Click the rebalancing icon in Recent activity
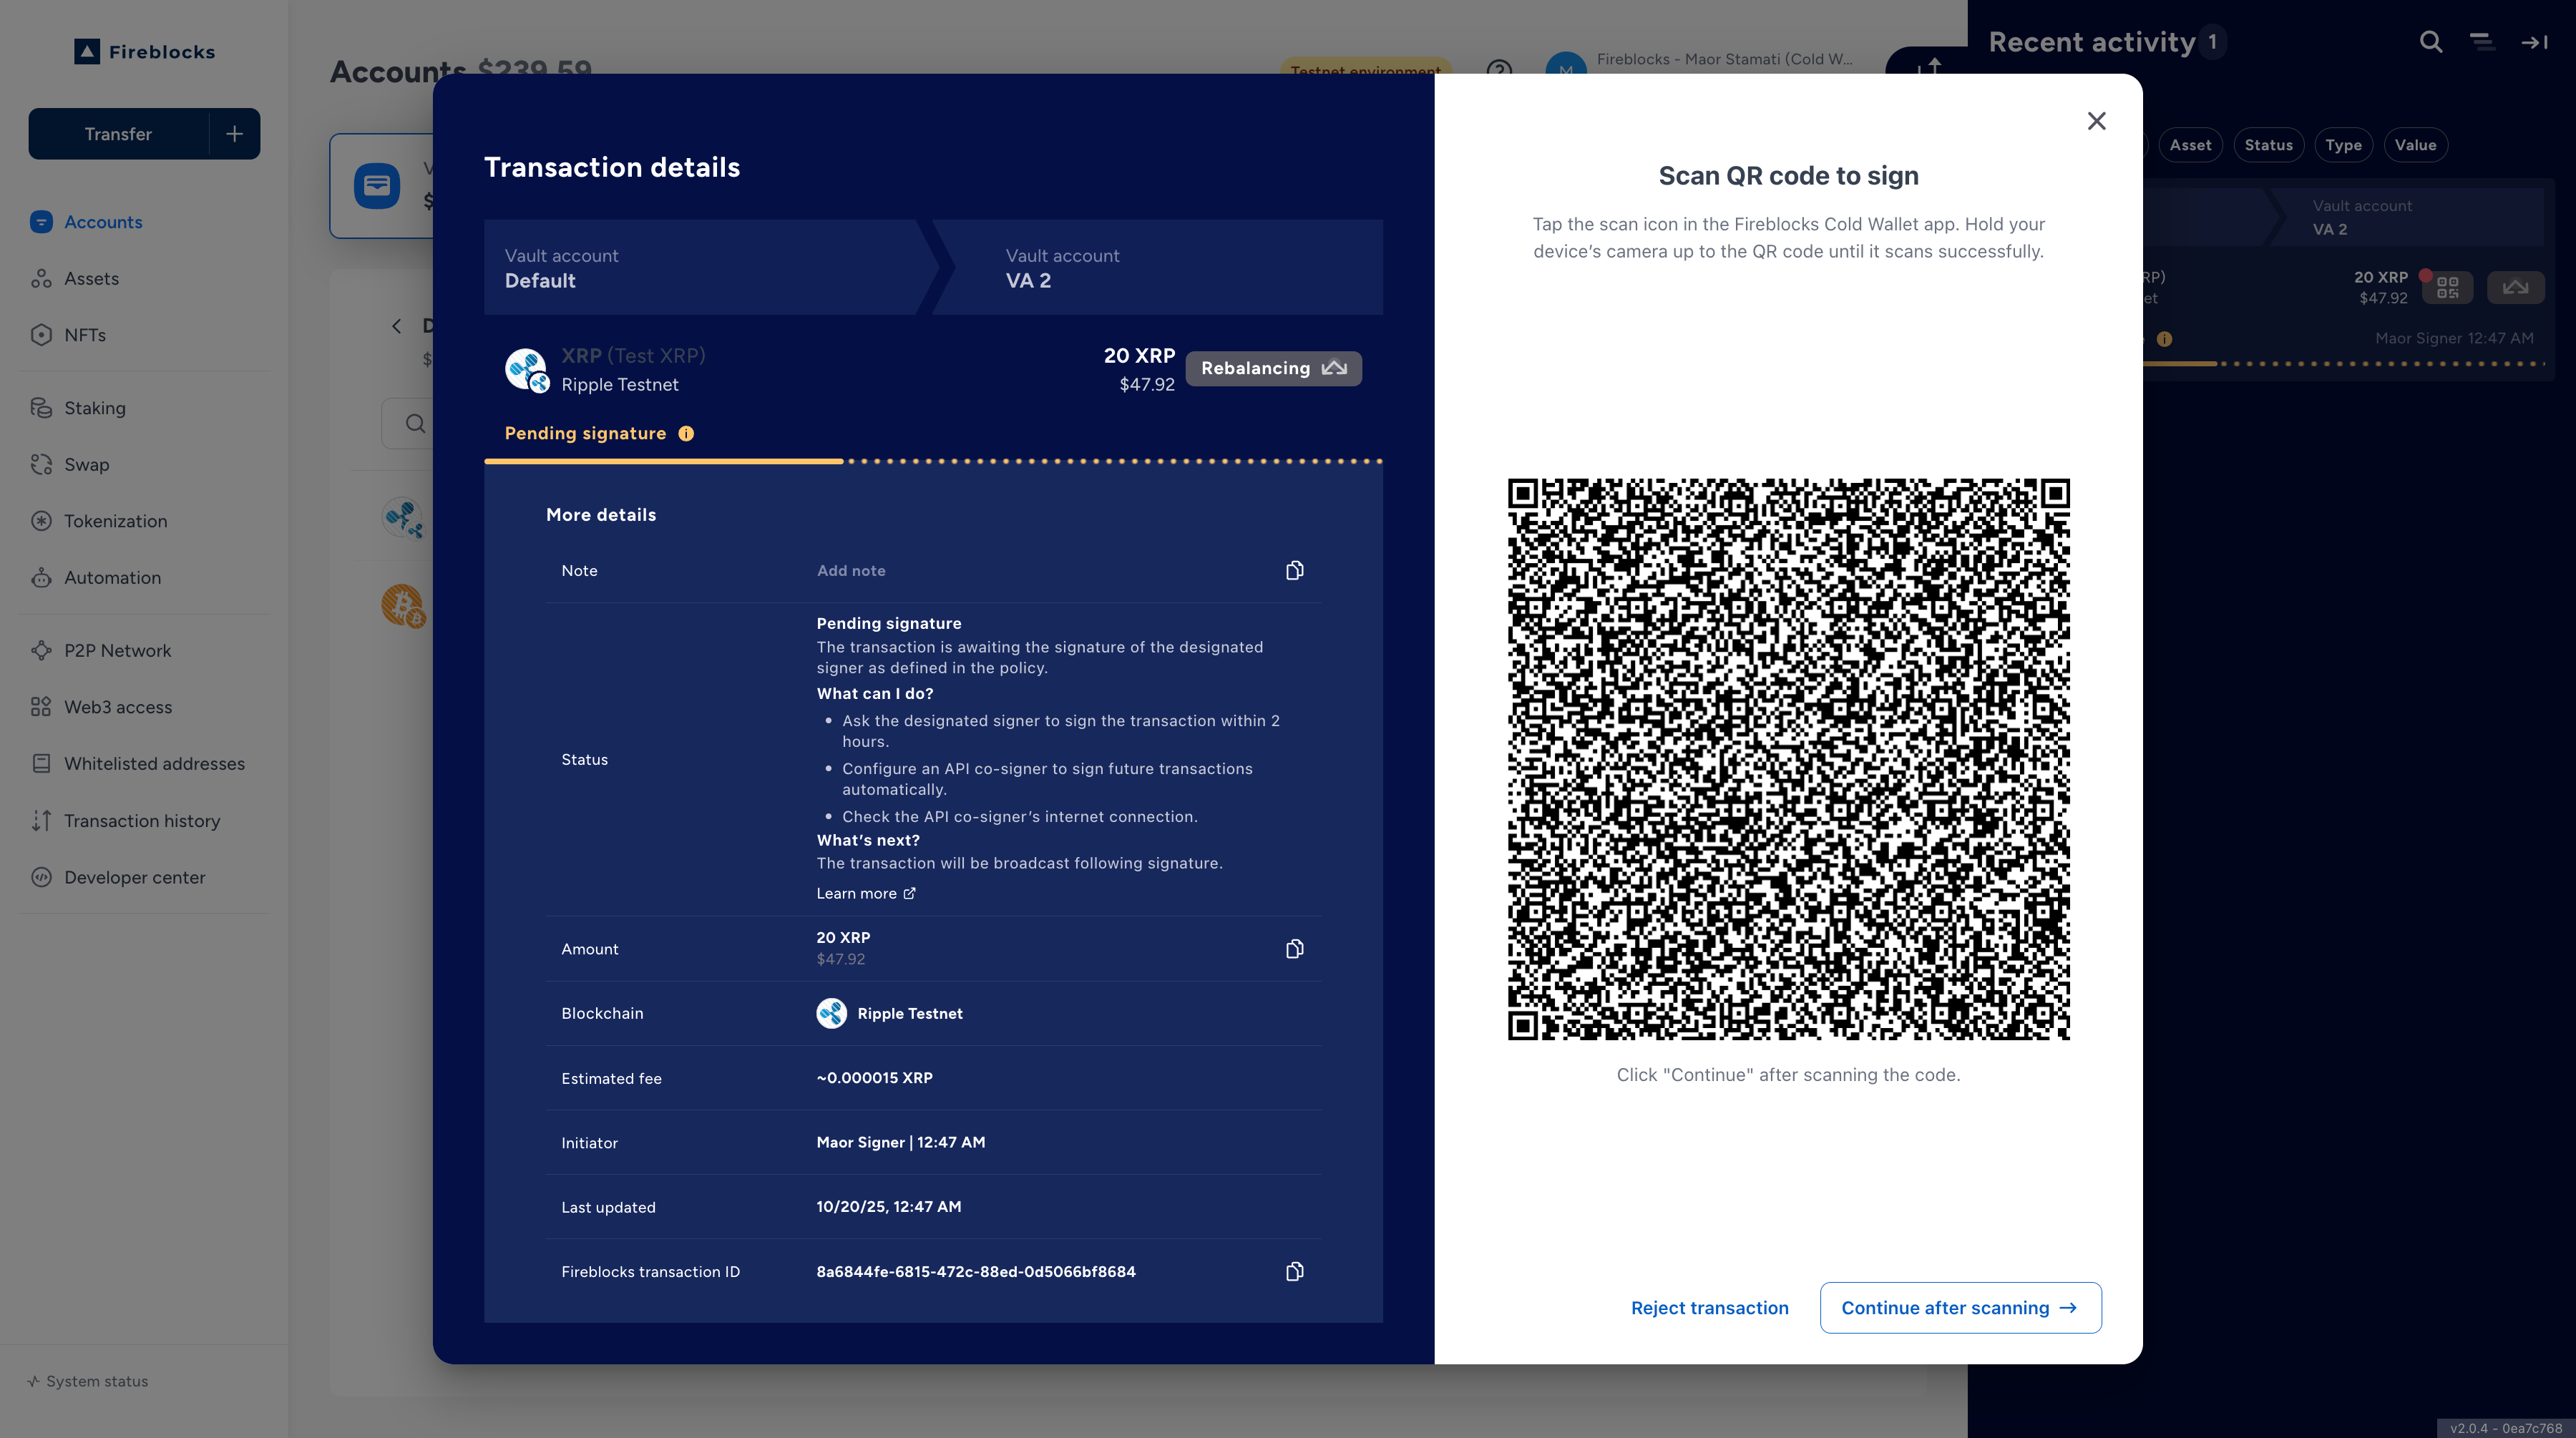Viewport: 2576px width, 1438px height. click(2515, 288)
